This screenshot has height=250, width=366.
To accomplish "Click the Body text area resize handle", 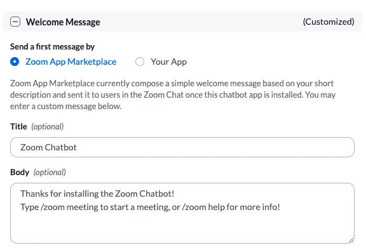I will (351, 240).
